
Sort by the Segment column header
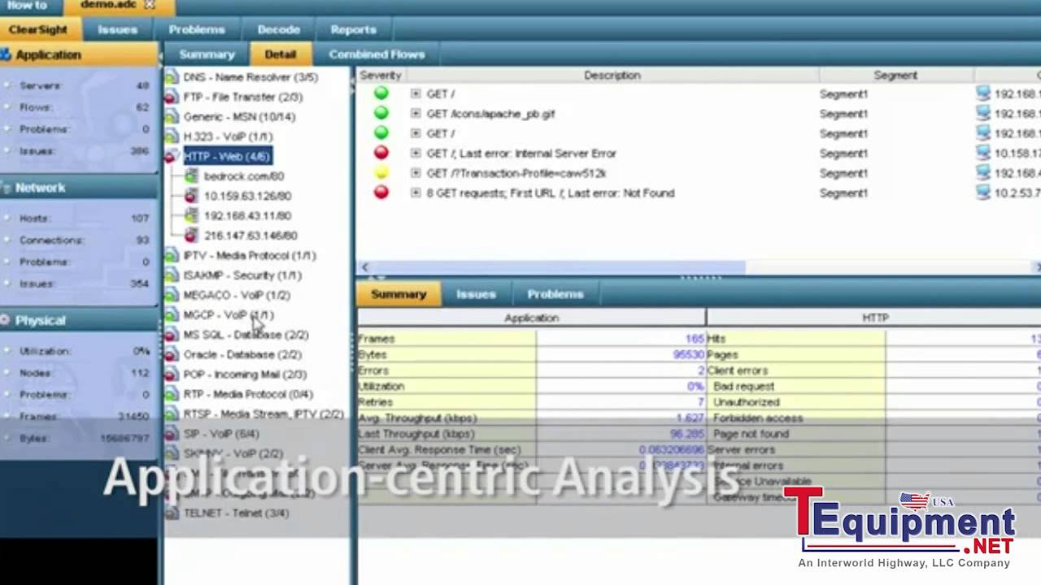[895, 75]
